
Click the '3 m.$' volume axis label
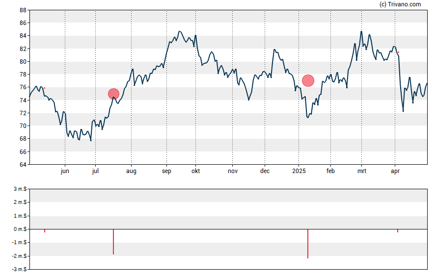(20, 189)
